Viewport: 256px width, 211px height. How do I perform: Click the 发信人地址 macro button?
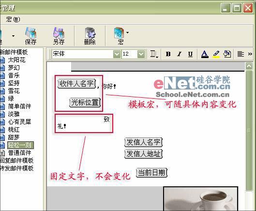pos(143,154)
